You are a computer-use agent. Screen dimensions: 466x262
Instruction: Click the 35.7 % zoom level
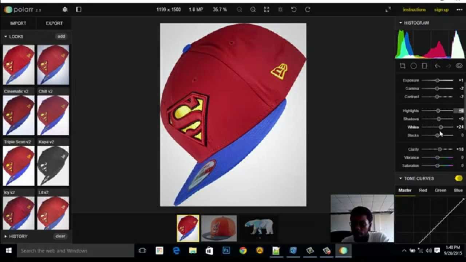[x=220, y=9]
